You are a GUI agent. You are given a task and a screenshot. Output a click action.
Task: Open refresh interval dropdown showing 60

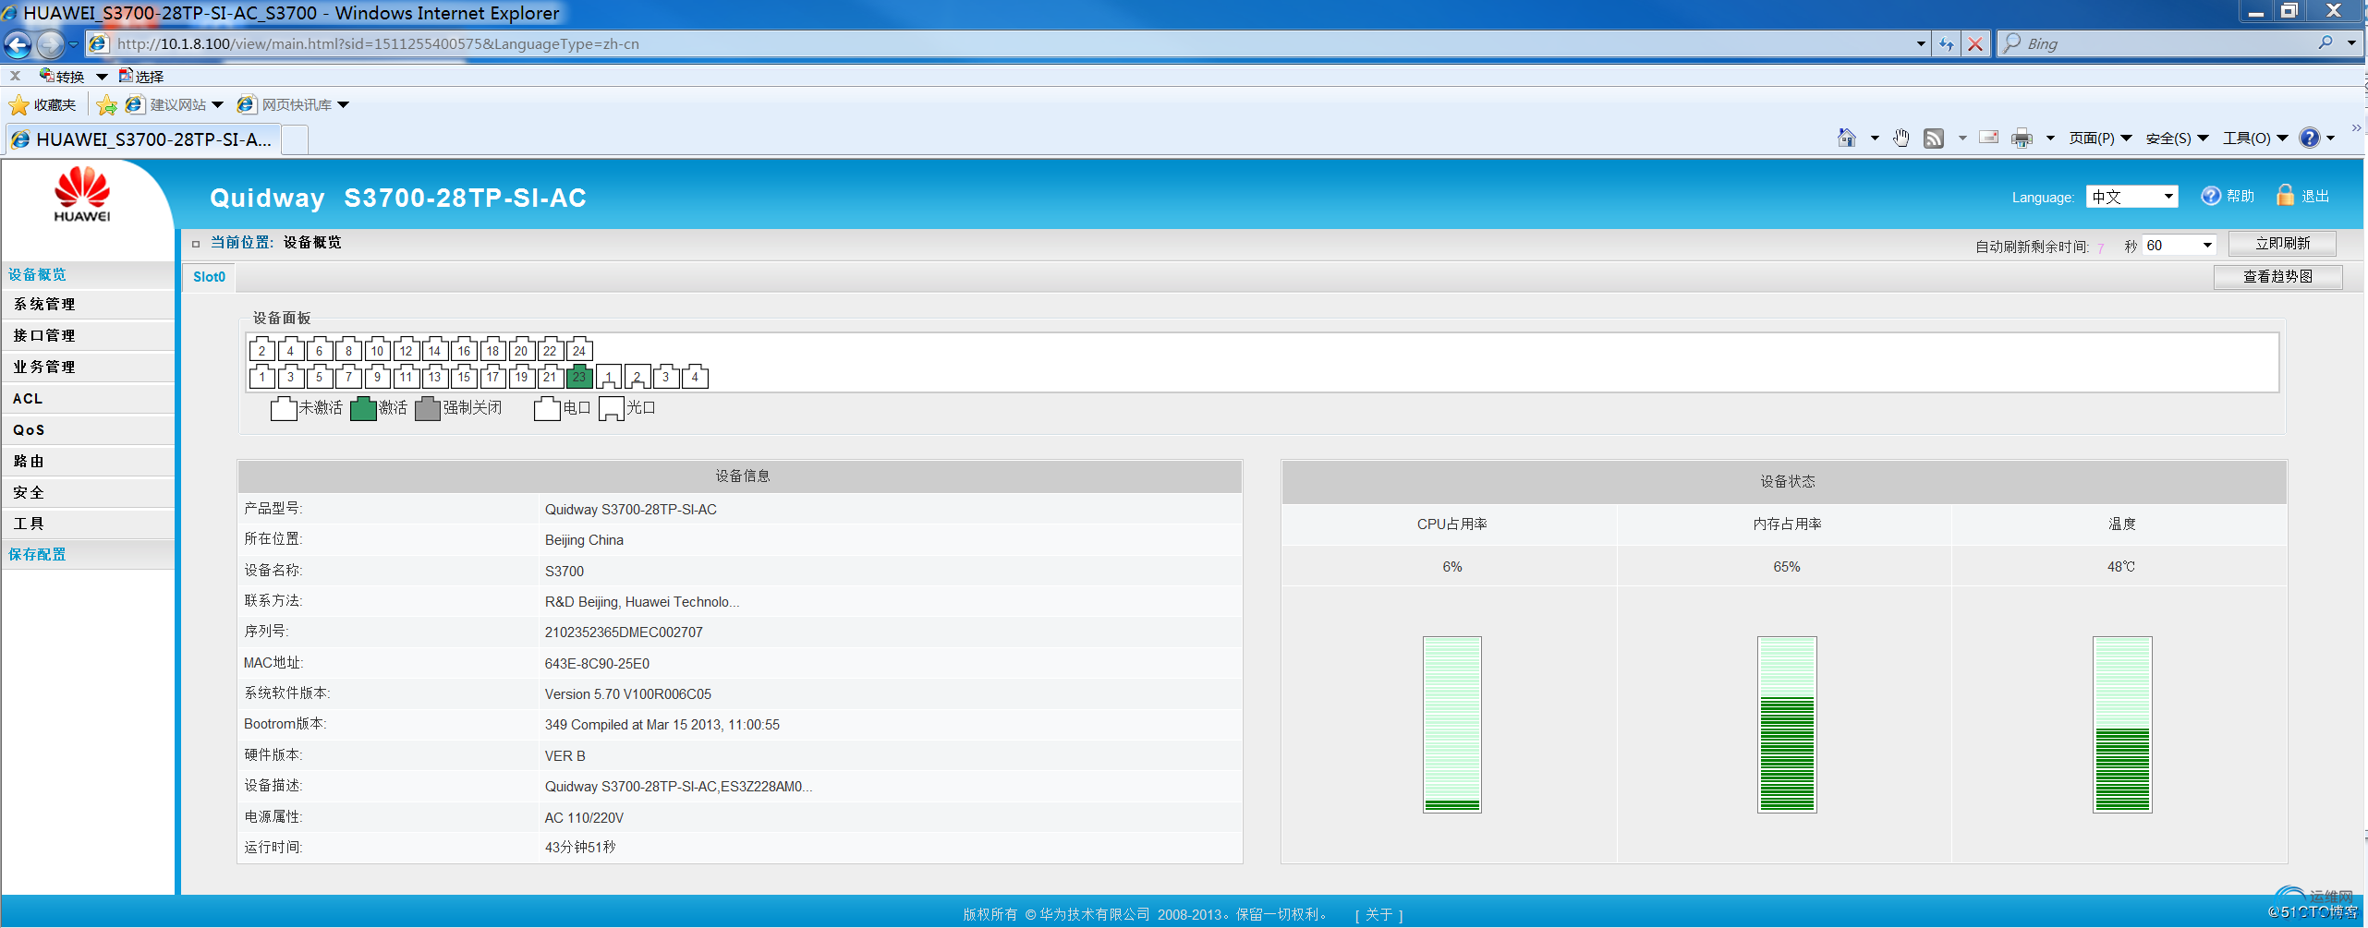coord(2180,245)
